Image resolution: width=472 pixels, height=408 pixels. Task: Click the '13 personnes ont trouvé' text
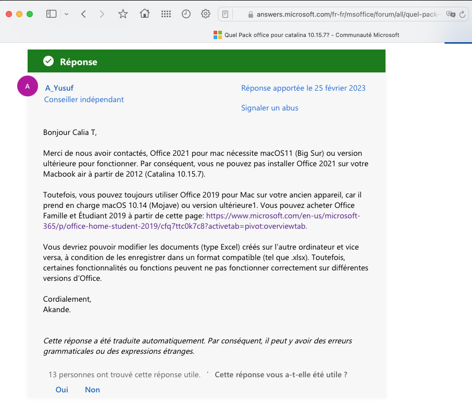[125, 375]
